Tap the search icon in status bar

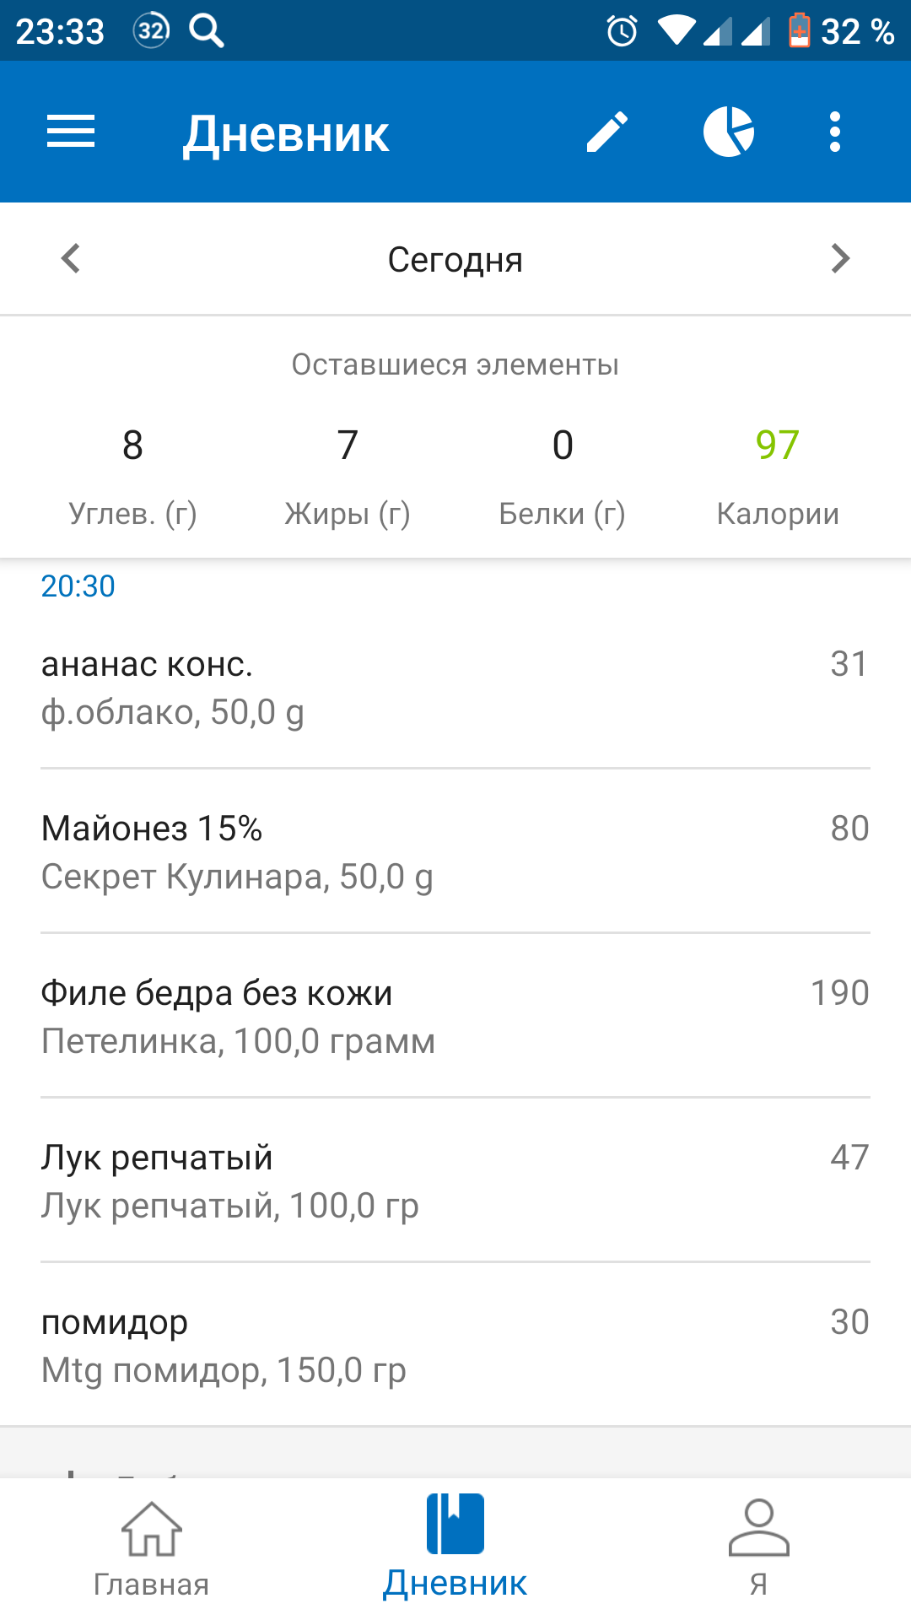tap(207, 31)
